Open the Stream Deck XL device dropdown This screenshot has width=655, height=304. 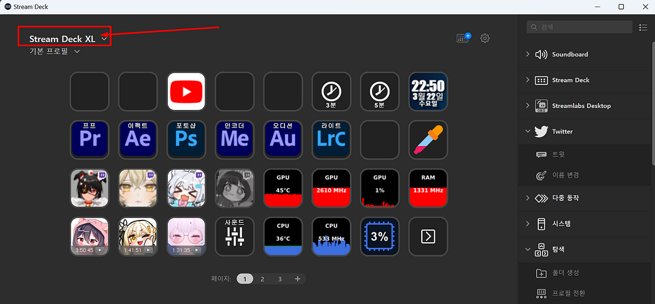pyautogui.click(x=68, y=39)
